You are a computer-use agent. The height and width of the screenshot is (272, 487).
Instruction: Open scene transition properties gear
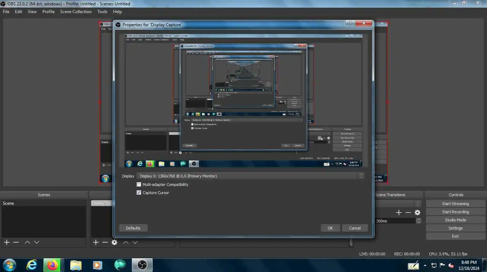coord(418,212)
